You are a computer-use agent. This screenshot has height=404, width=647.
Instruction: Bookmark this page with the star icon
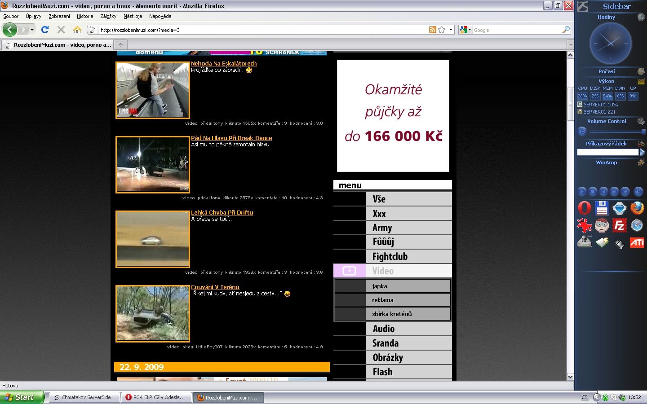point(442,30)
